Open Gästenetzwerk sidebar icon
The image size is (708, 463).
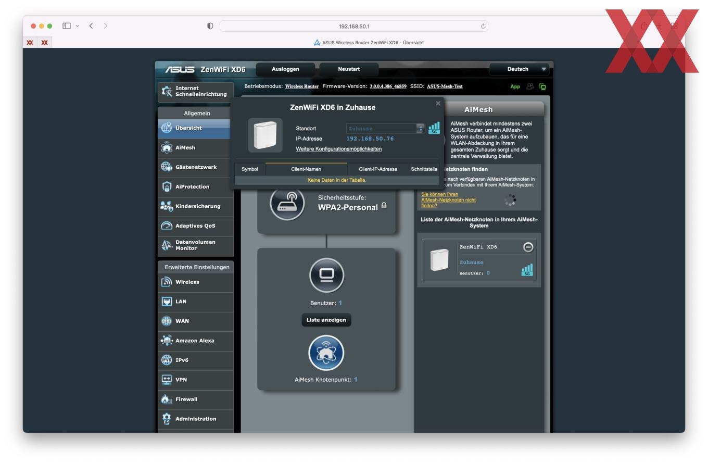coord(167,167)
